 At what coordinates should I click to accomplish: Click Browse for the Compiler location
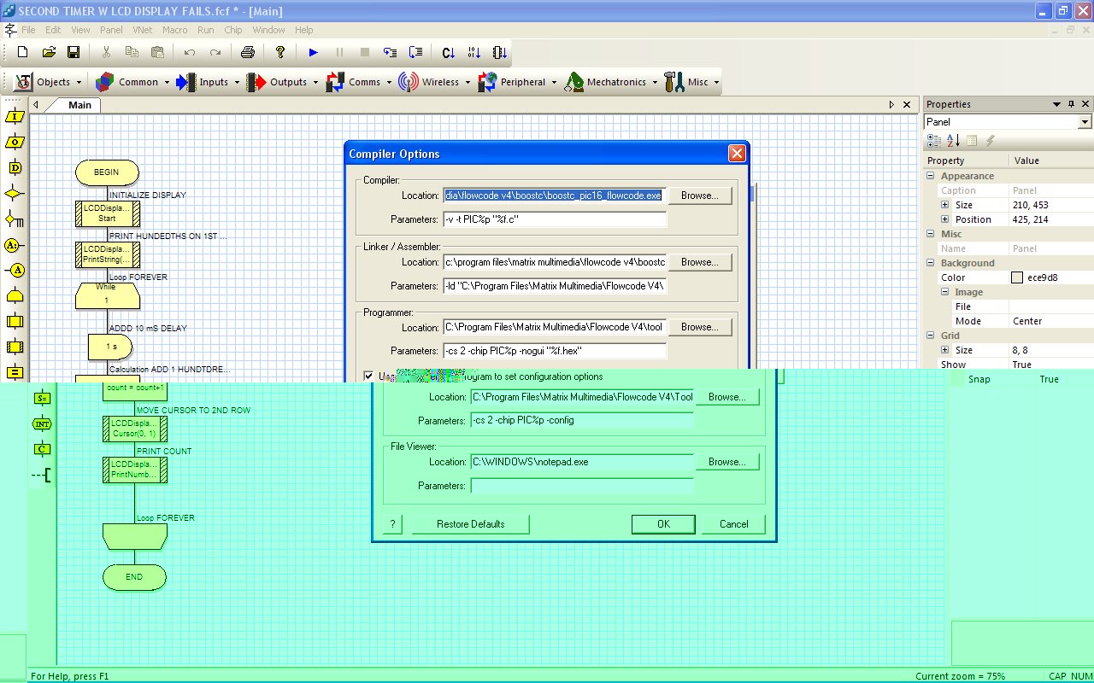point(700,196)
